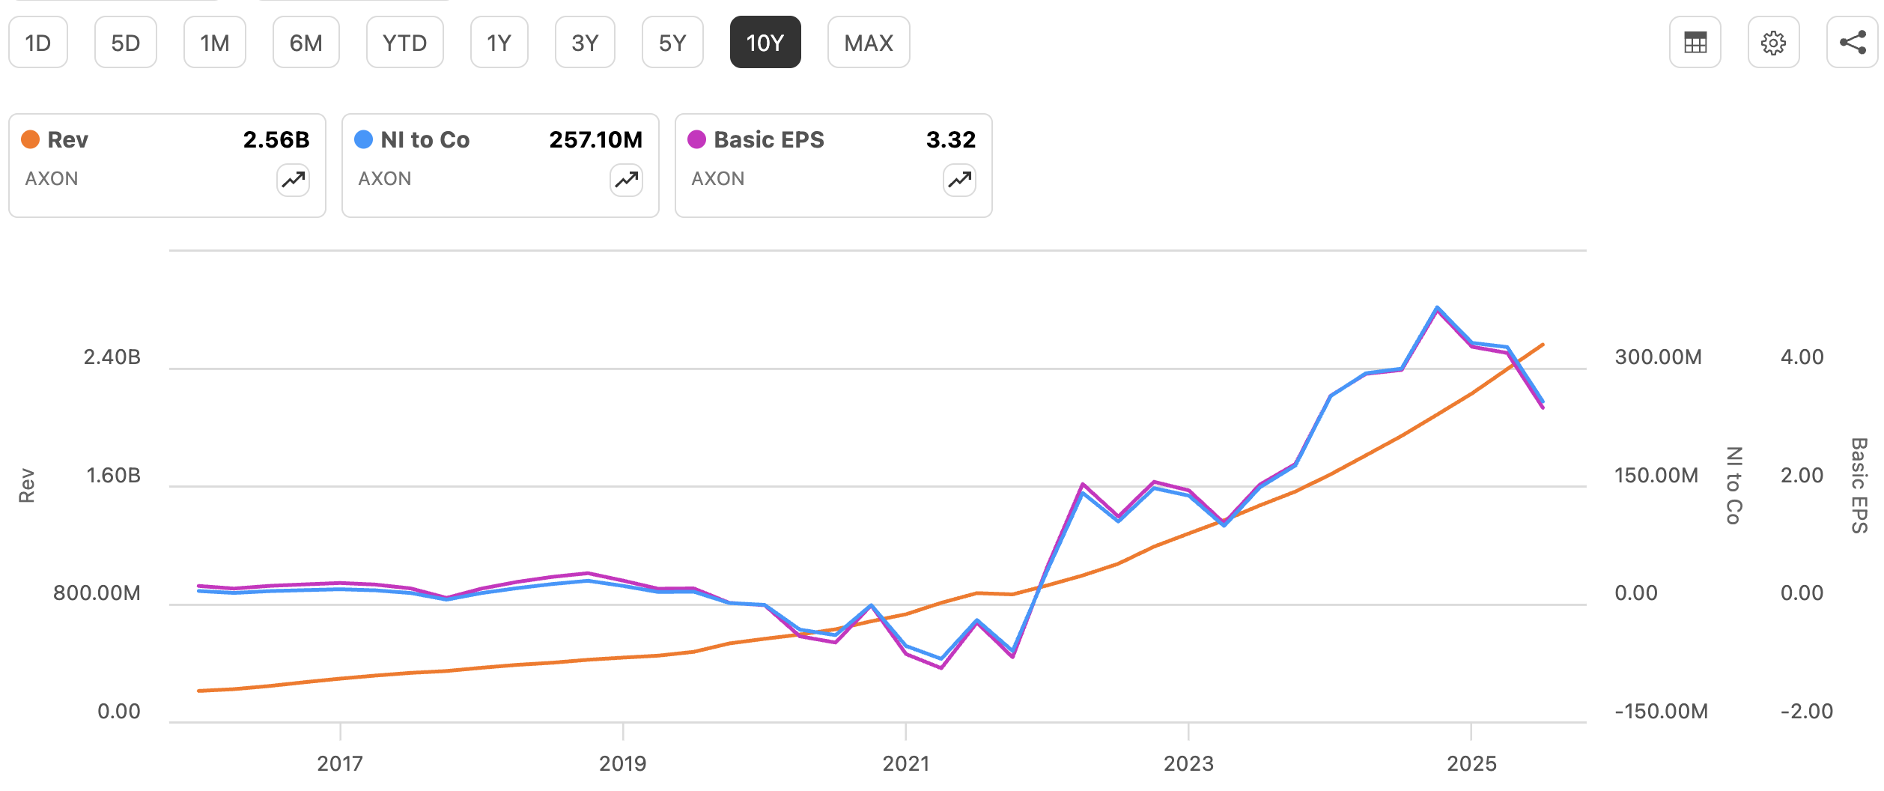This screenshot has width=1884, height=791.
Task: Click the AXON label under Rev
Action: tap(51, 178)
